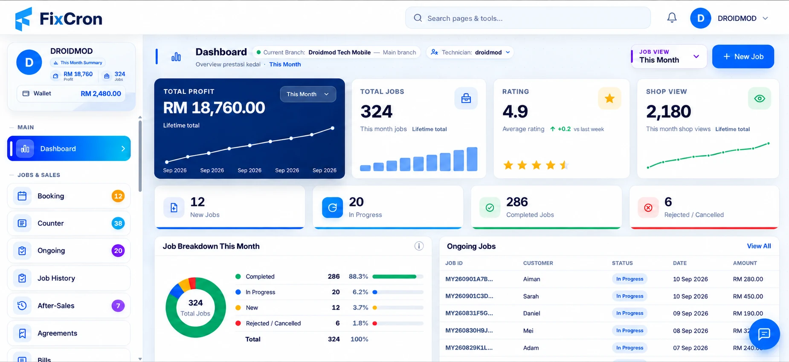Click the Shop View eye icon
Image resolution: width=789 pixels, height=362 pixels.
760,98
